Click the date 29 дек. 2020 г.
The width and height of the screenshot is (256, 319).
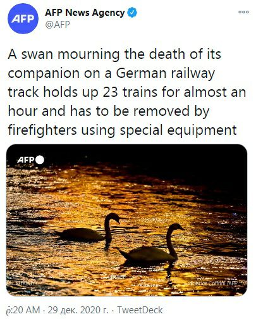pyautogui.click(x=78, y=310)
